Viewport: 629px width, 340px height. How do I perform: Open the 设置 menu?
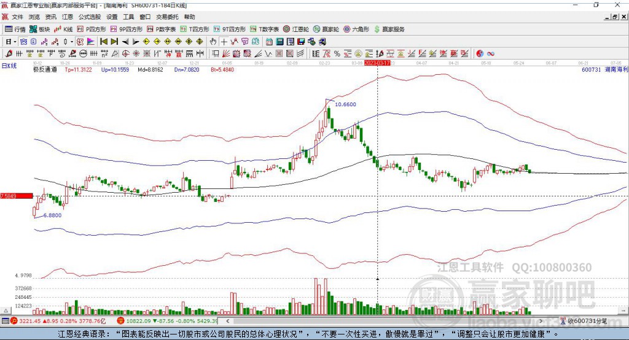coord(112,17)
